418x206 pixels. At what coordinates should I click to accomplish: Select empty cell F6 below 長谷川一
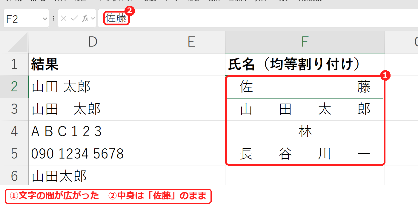point(305,176)
